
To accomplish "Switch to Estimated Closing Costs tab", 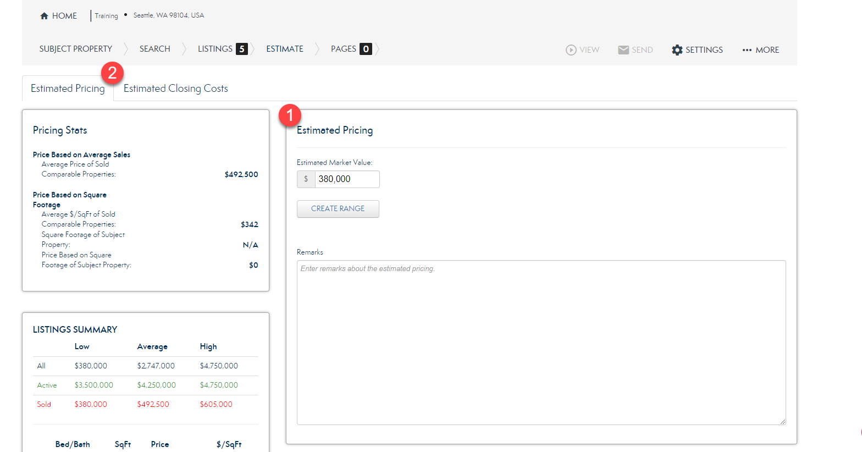I will [175, 89].
